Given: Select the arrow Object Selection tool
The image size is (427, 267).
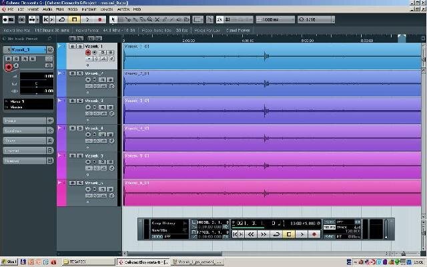Looking at the screenshot, I should (x=113, y=19).
